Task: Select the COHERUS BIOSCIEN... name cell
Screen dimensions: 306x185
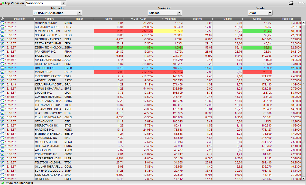Action: coord(49,97)
